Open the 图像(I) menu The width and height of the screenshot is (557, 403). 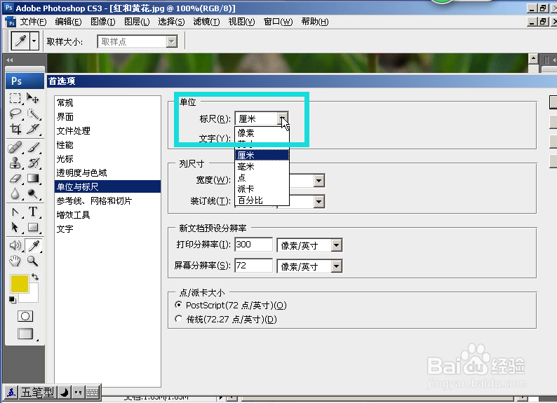coord(102,22)
